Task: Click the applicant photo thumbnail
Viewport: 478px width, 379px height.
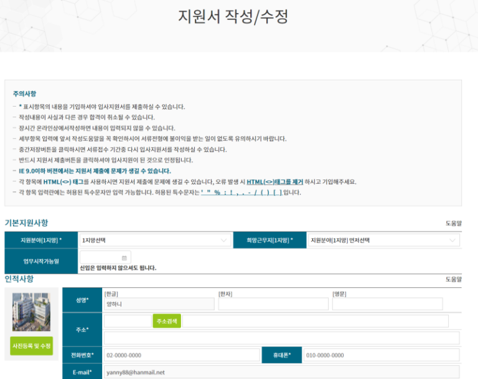Action: pos(31,310)
